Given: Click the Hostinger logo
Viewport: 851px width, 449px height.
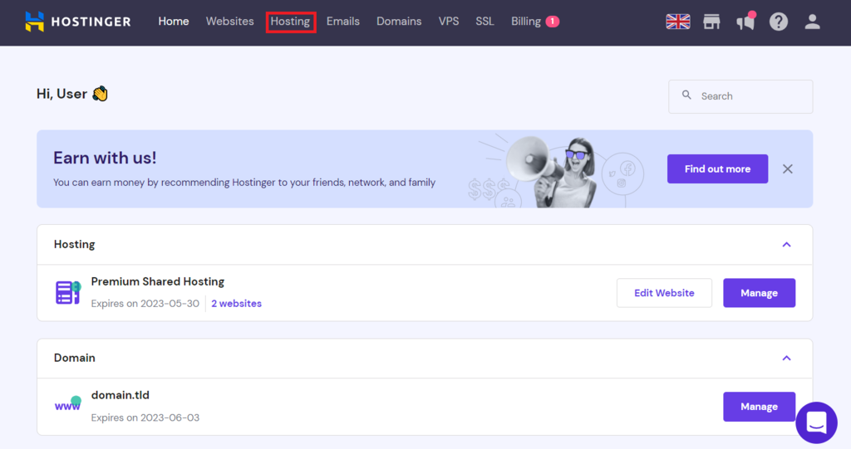Looking at the screenshot, I should pyautogui.click(x=77, y=22).
